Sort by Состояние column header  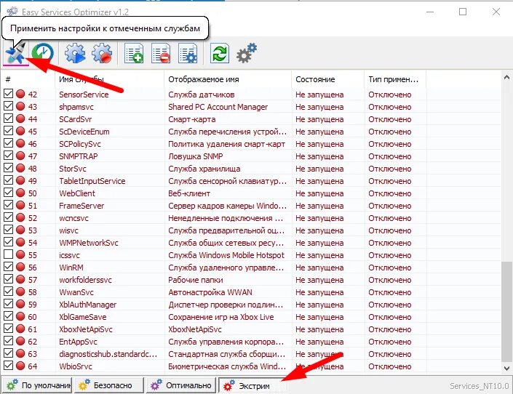[328, 79]
